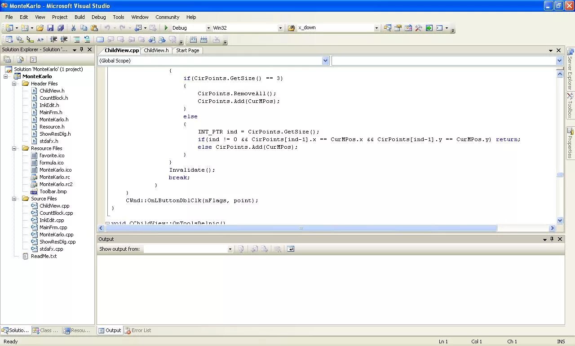This screenshot has height=346, width=575.
Task: Select MonteKarlo.rc in Resource Files
Action: [54, 177]
